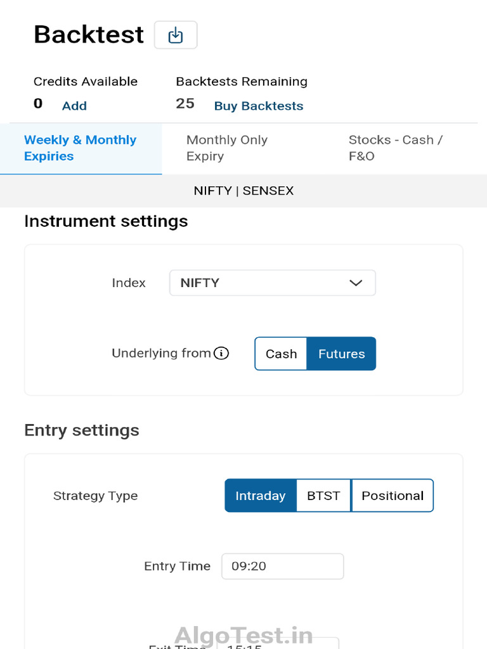Switch to Weekly & Monthly Expiries tab
This screenshot has height=649, width=487.
[x=81, y=148]
